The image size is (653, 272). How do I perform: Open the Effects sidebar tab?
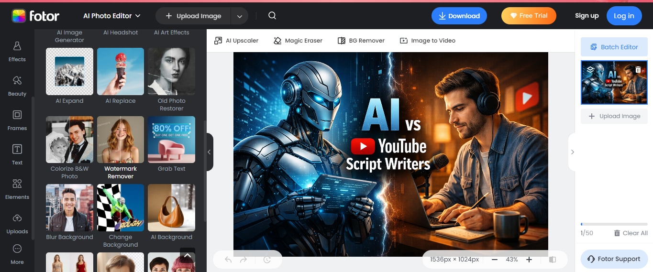[17, 52]
